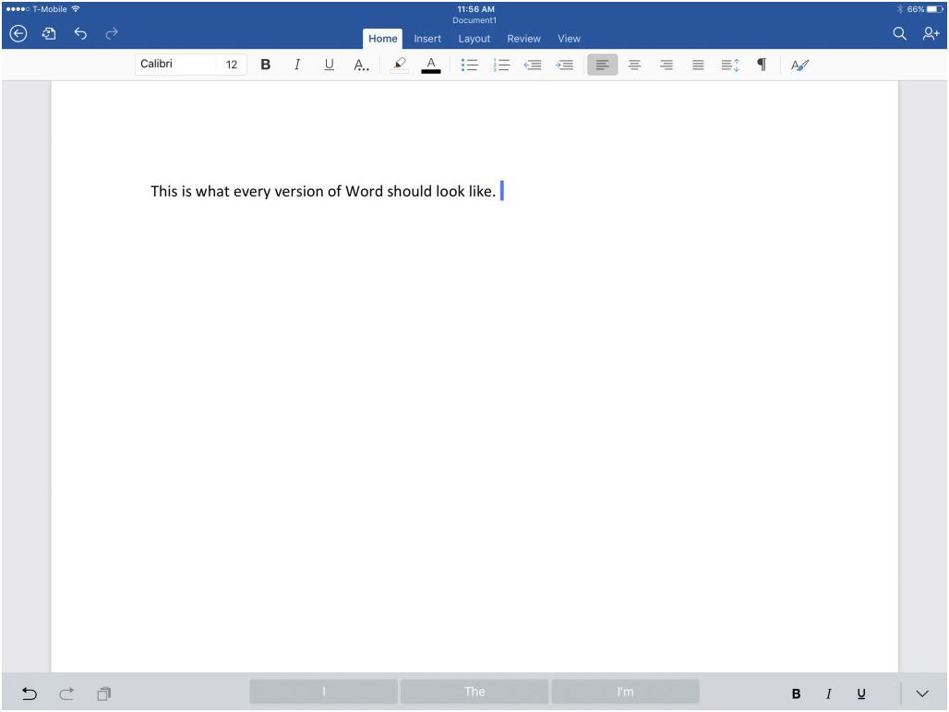Open the font size 12 picker

point(232,65)
